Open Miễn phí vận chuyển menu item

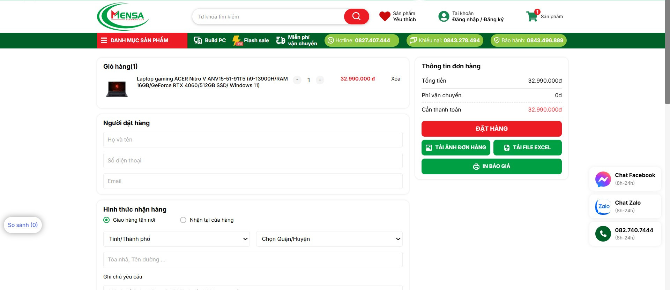pos(297,40)
